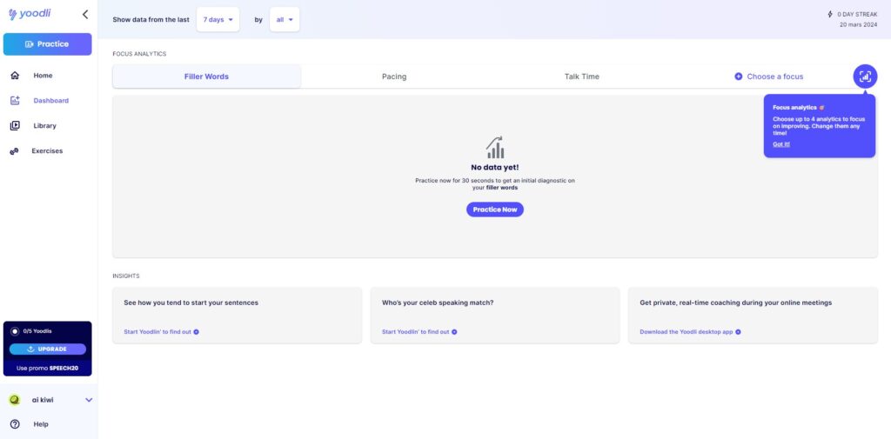Switch to the Pacing tab
Image resolution: width=891 pixels, height=439 pixels.
(394, 76)
